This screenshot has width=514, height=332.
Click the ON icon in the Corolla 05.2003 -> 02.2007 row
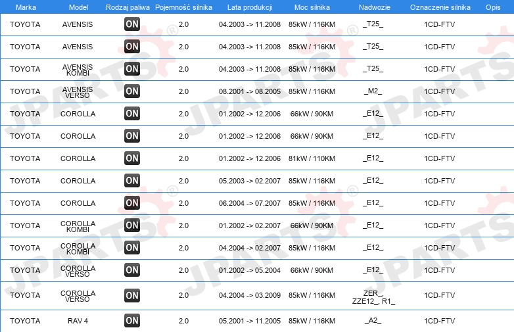point(132,181)
